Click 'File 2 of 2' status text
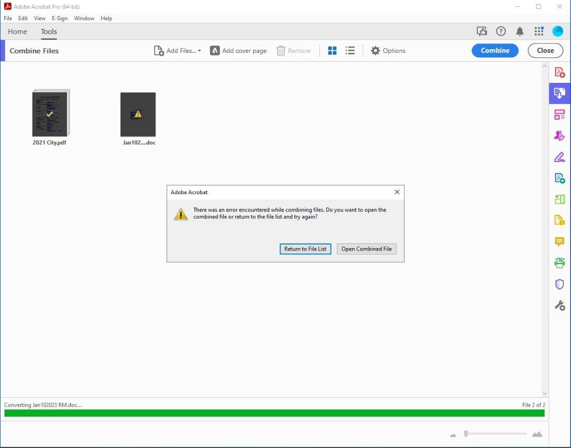This screenshot has width=571, height=448. point(534,404)
